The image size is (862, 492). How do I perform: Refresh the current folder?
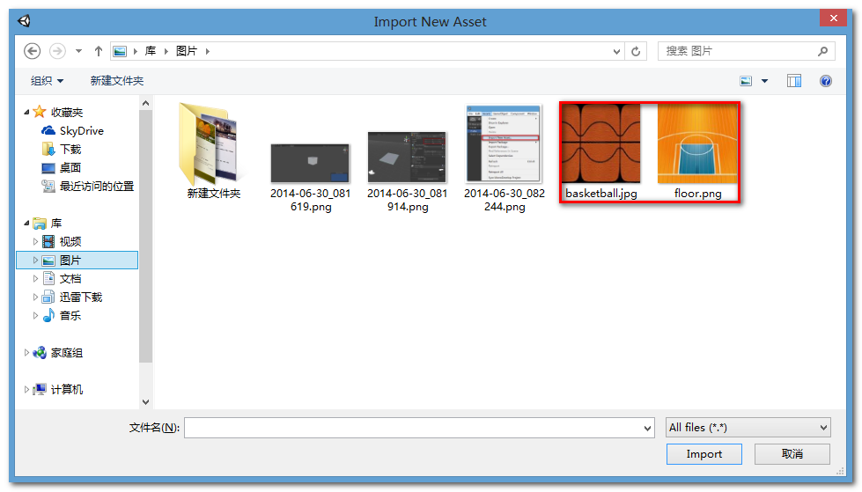pyautogui.click(x=636, y=51)
